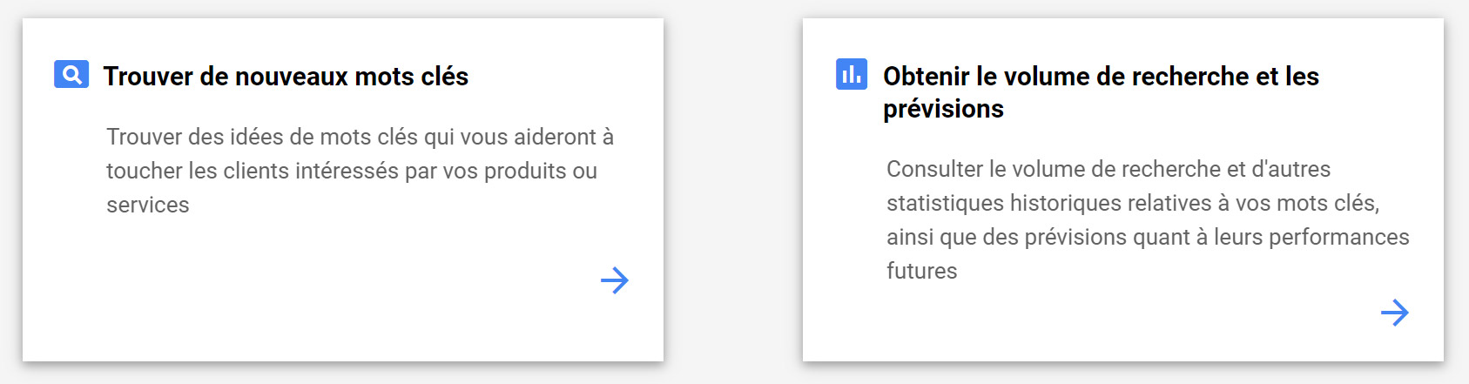Open the 'Trouver de nouveaux mots clés' card
This screenshot has height=384, width=1469.
(x=343, y=190)
